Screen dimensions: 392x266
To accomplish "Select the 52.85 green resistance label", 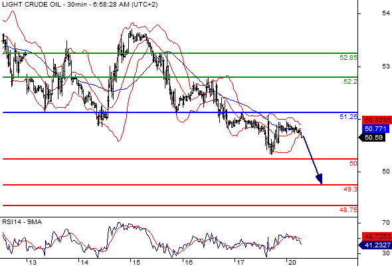I will click(348, 58).
